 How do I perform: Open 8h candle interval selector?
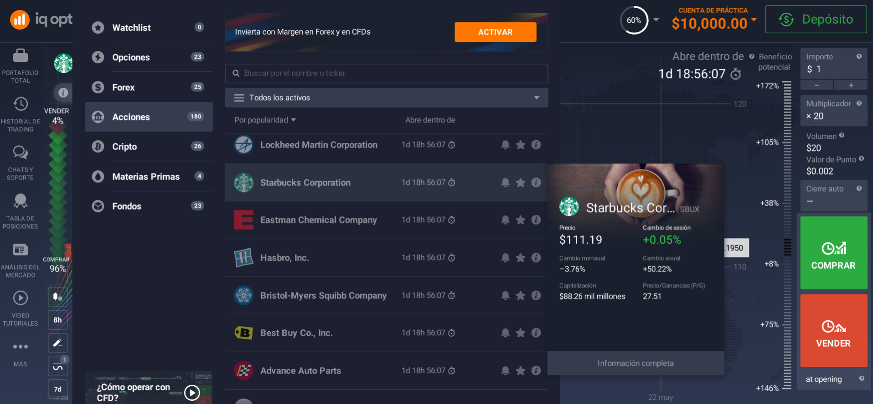click(57, 320)
